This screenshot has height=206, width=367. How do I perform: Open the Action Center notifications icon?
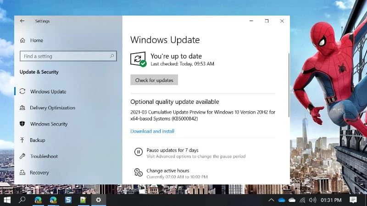pyautogui.click(x=353, y=200)
